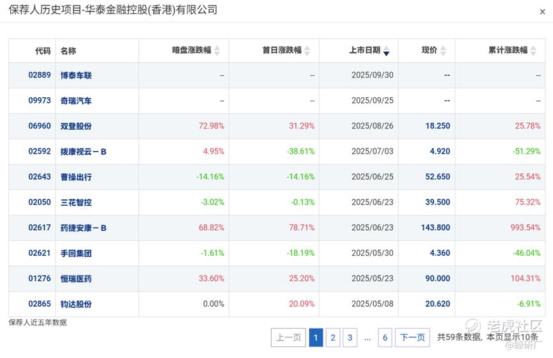Jump to page 6
This screenshot has width=553, height=358.
[x=385, y=338]
